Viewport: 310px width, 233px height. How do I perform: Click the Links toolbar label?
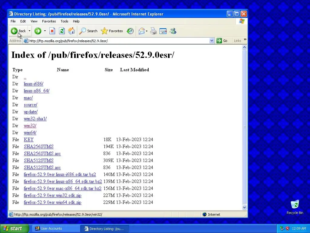[x=237, y=41]
